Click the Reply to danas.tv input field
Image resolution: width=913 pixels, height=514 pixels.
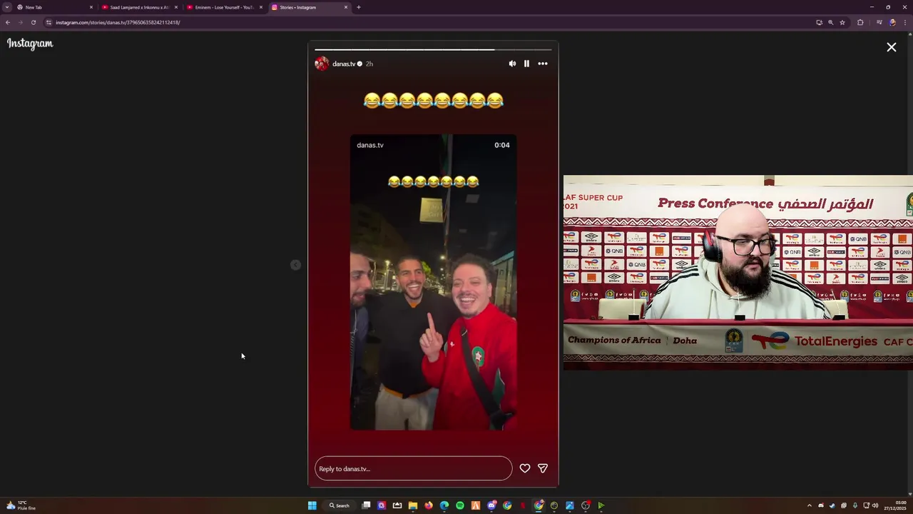[x=413, y=468]
